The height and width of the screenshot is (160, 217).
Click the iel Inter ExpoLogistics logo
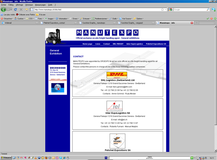[114, 106]
